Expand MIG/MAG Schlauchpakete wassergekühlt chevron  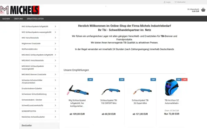pyautogui.click(x=55, y=66)
